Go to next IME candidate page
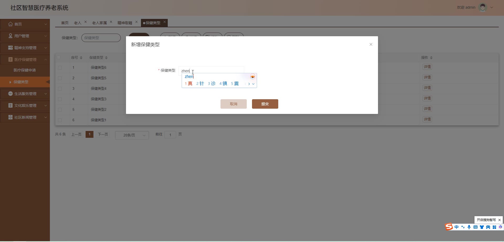 click(249, 84)
